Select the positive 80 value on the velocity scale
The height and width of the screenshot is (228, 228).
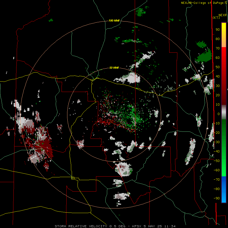[x=218, y=39]
